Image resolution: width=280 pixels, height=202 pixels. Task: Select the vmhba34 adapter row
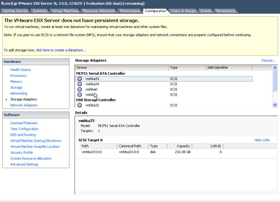click(164, 84)
